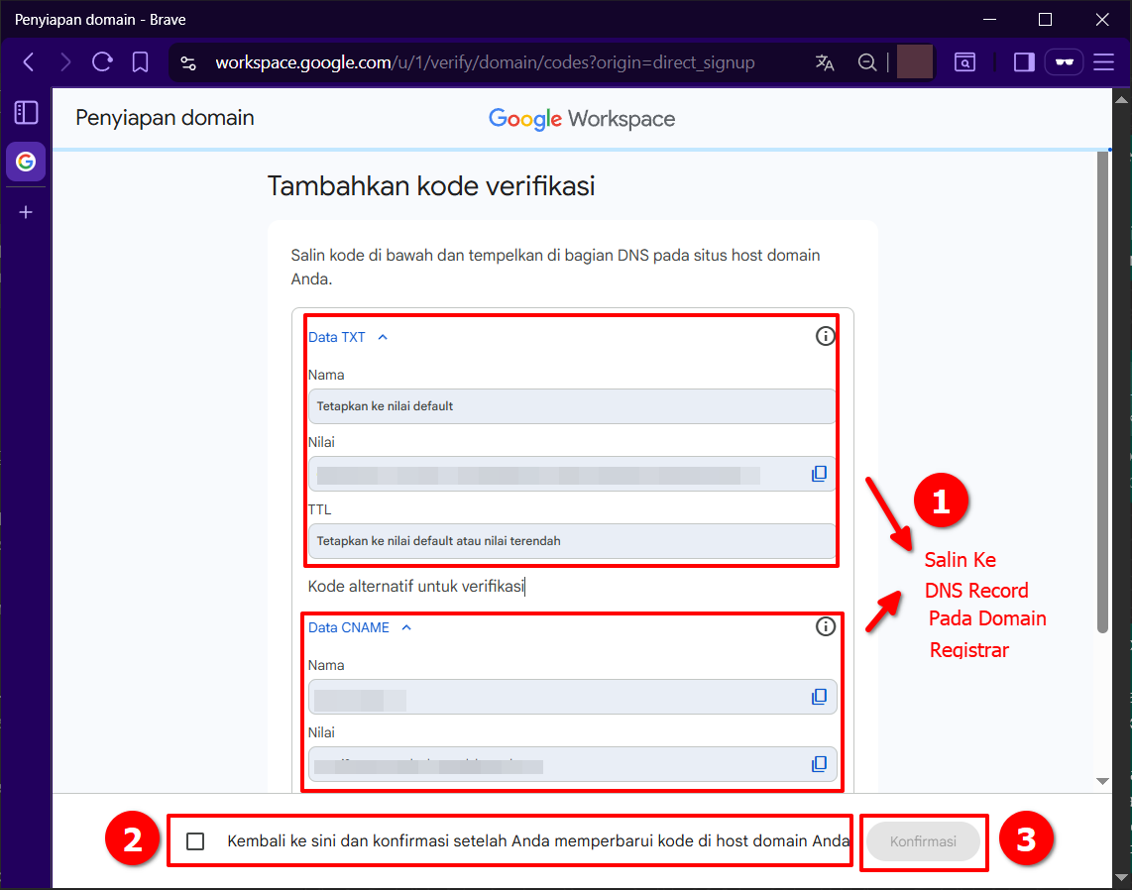The image size is (1132, 890).
Task: Reload the page with the refresh icon
Action: point(102,62)
